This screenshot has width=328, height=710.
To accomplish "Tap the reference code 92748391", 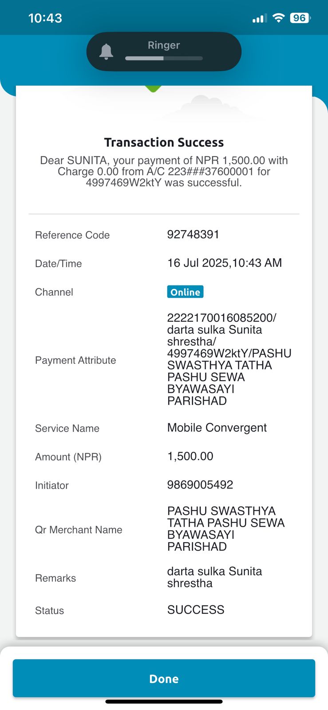I will point(193,234).
